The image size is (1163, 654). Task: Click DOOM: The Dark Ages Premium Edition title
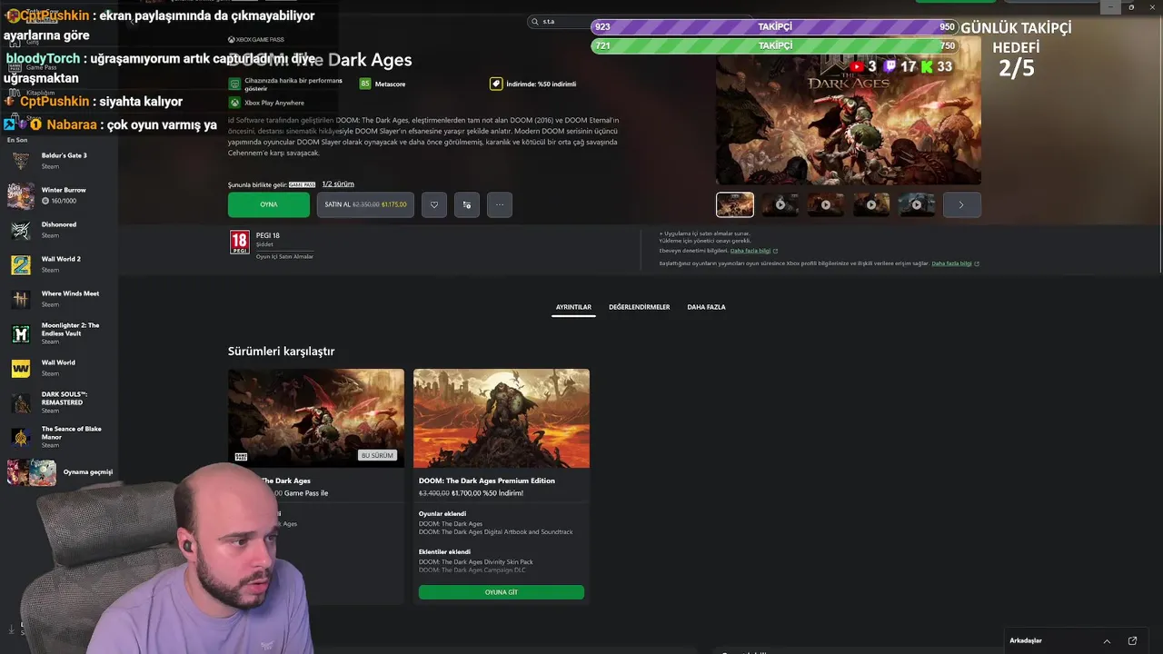pos(487,481)
